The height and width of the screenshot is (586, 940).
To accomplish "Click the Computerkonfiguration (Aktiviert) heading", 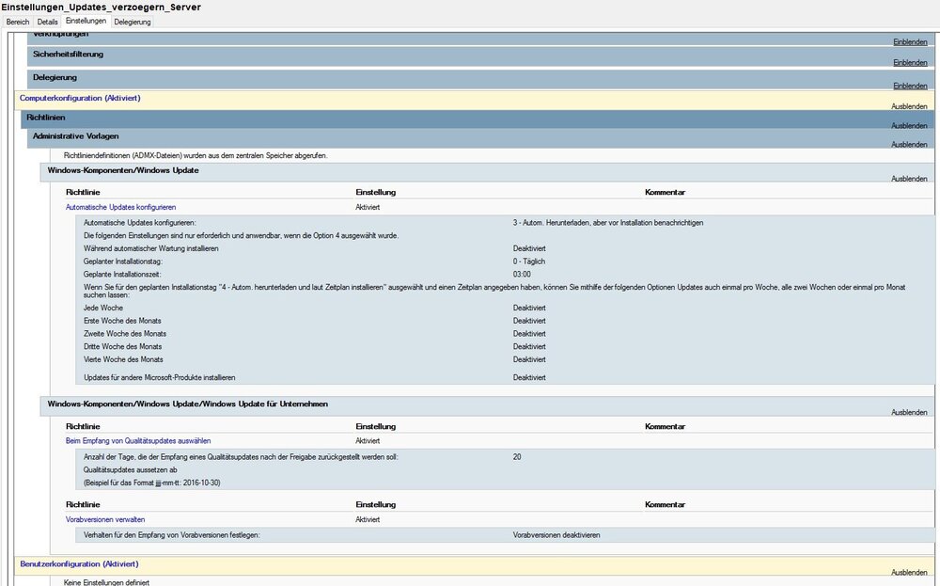I will [x=80, y=98].
